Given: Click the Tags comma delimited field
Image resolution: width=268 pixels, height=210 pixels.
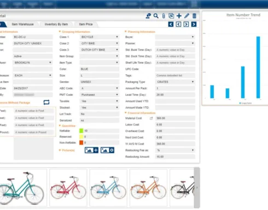Looking at the screenshot, I should click(175, 75).
